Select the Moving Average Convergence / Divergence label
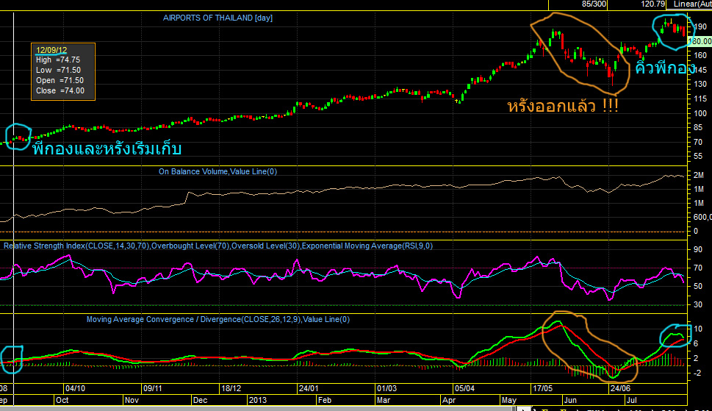Viewport: 712px width, 411px height. pyautogui.click(x=218, y=319)
